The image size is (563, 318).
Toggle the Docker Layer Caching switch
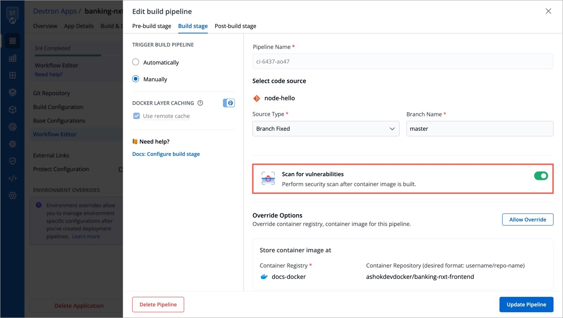click(229, 103)
